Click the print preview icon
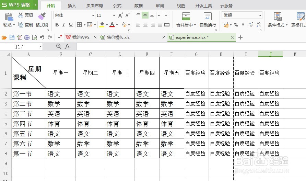 coord(35,37)
